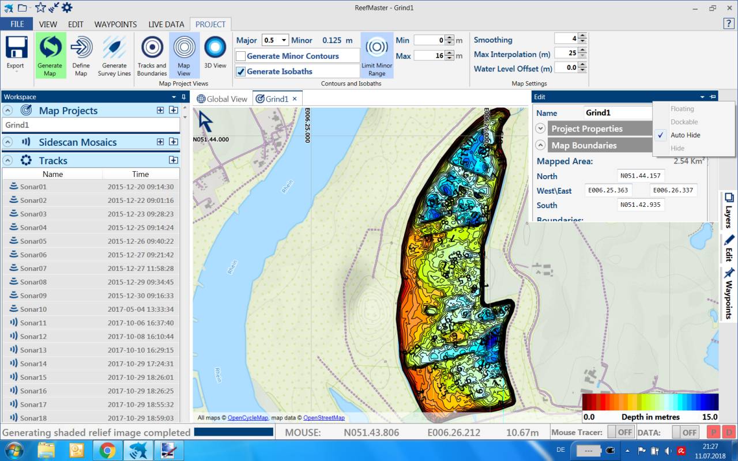Select the Sonar05 track row
Viewport: 738px width, 461px height.
tap(91, 241)
